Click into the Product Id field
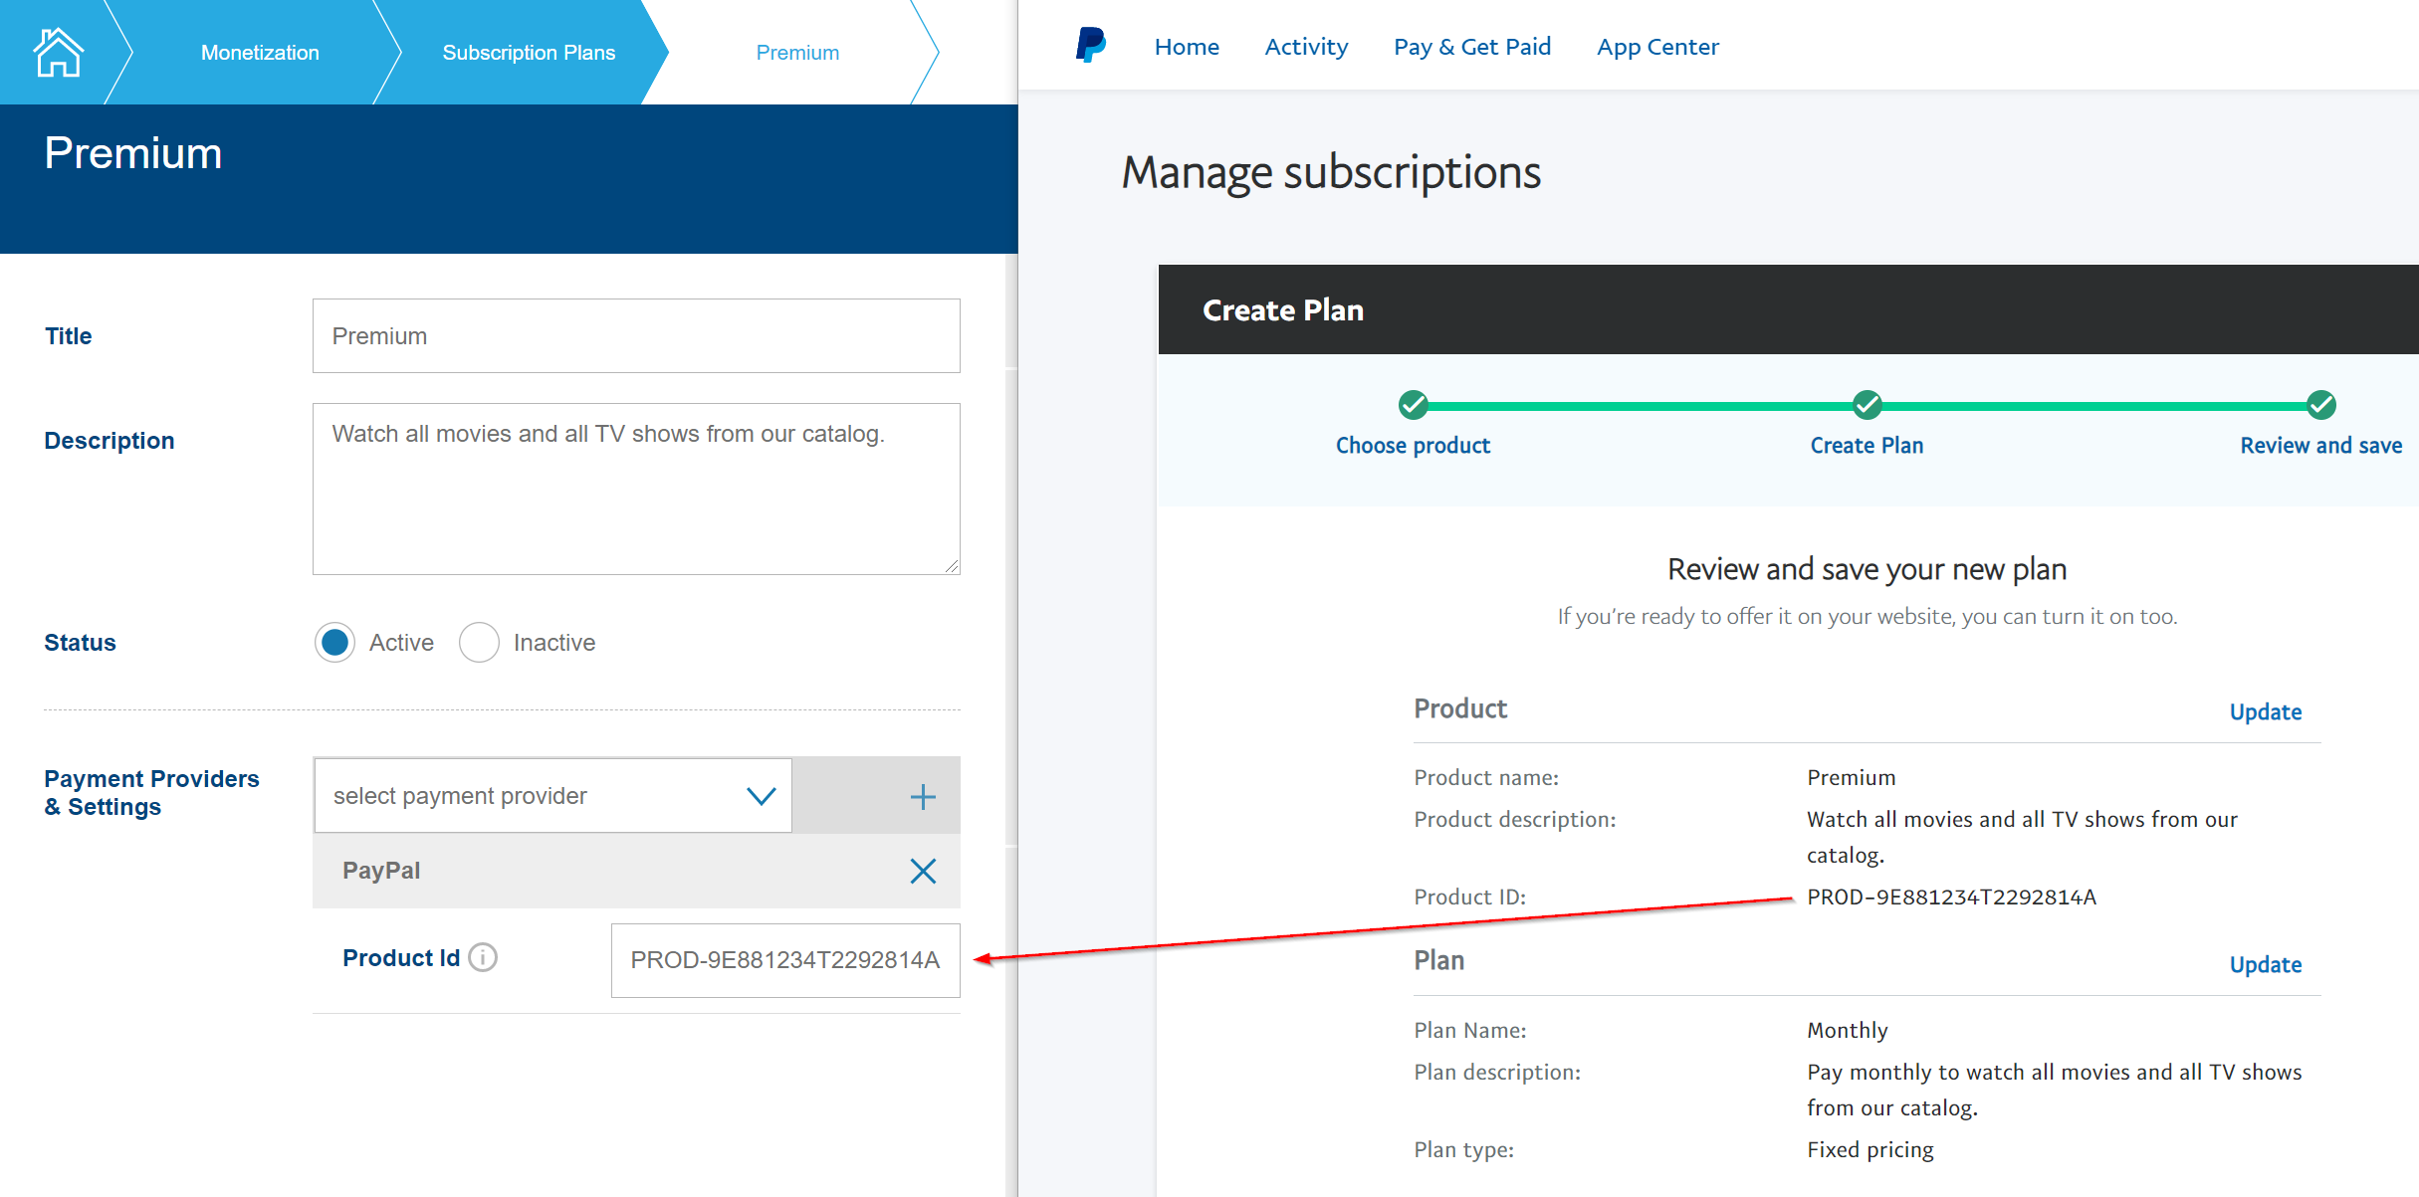Image resolution: width=2419 pixels, height=1197 pixels. pyautogui.click(x=784, y=960)
